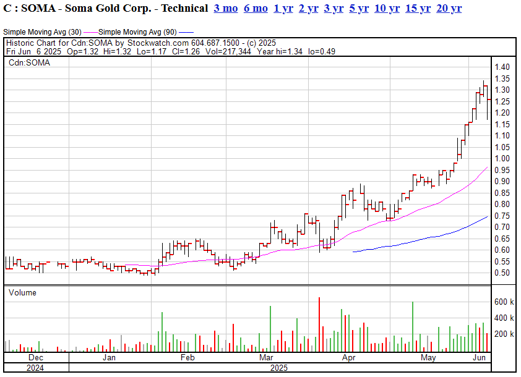
Task: Click the 0.60 price axis label
Action: [502, 250]
